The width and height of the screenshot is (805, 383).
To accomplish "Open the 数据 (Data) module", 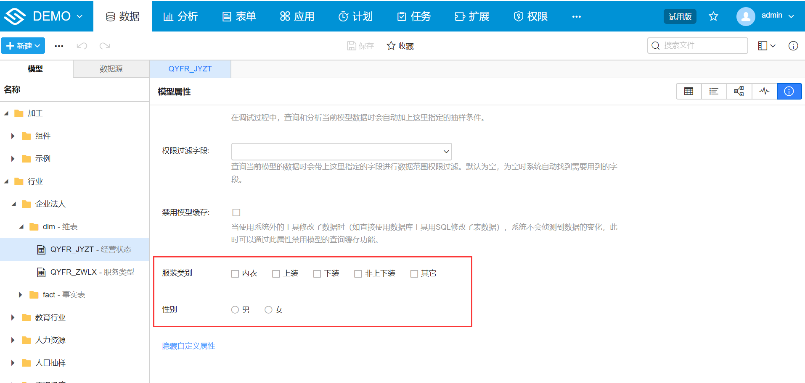I will pyautogui.click(x=122, y=16).
